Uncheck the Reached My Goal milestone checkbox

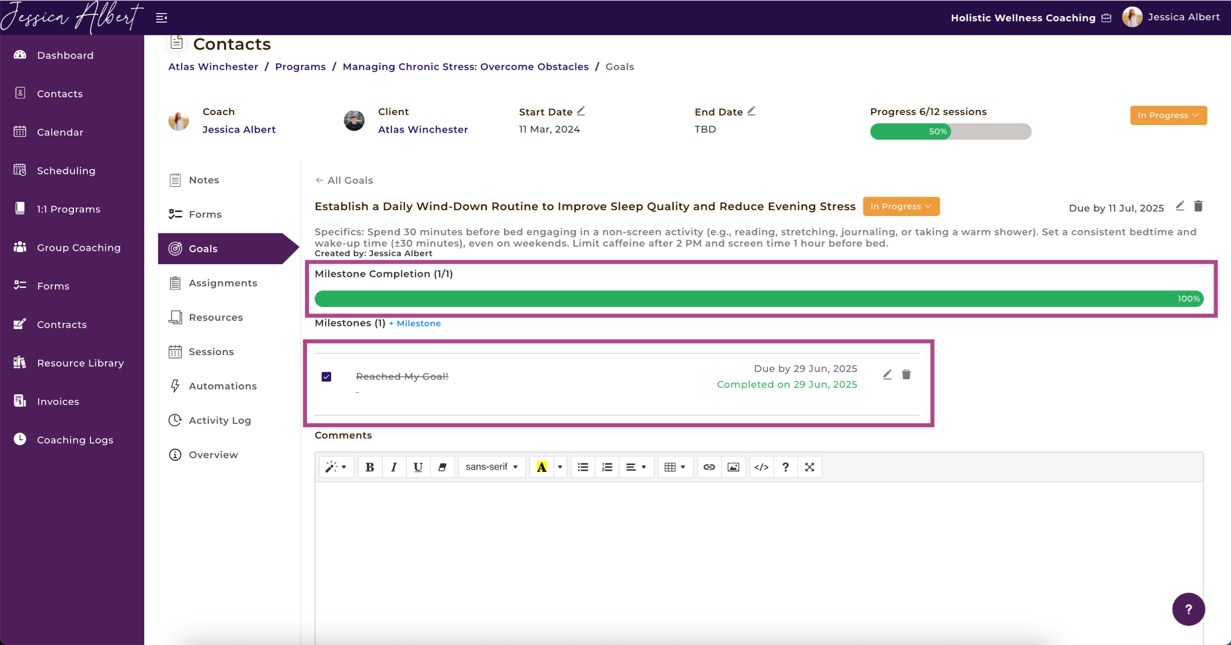[327, 377]
